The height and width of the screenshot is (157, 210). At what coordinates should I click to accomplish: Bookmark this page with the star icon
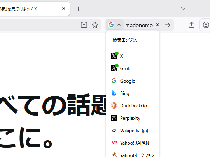95,25
